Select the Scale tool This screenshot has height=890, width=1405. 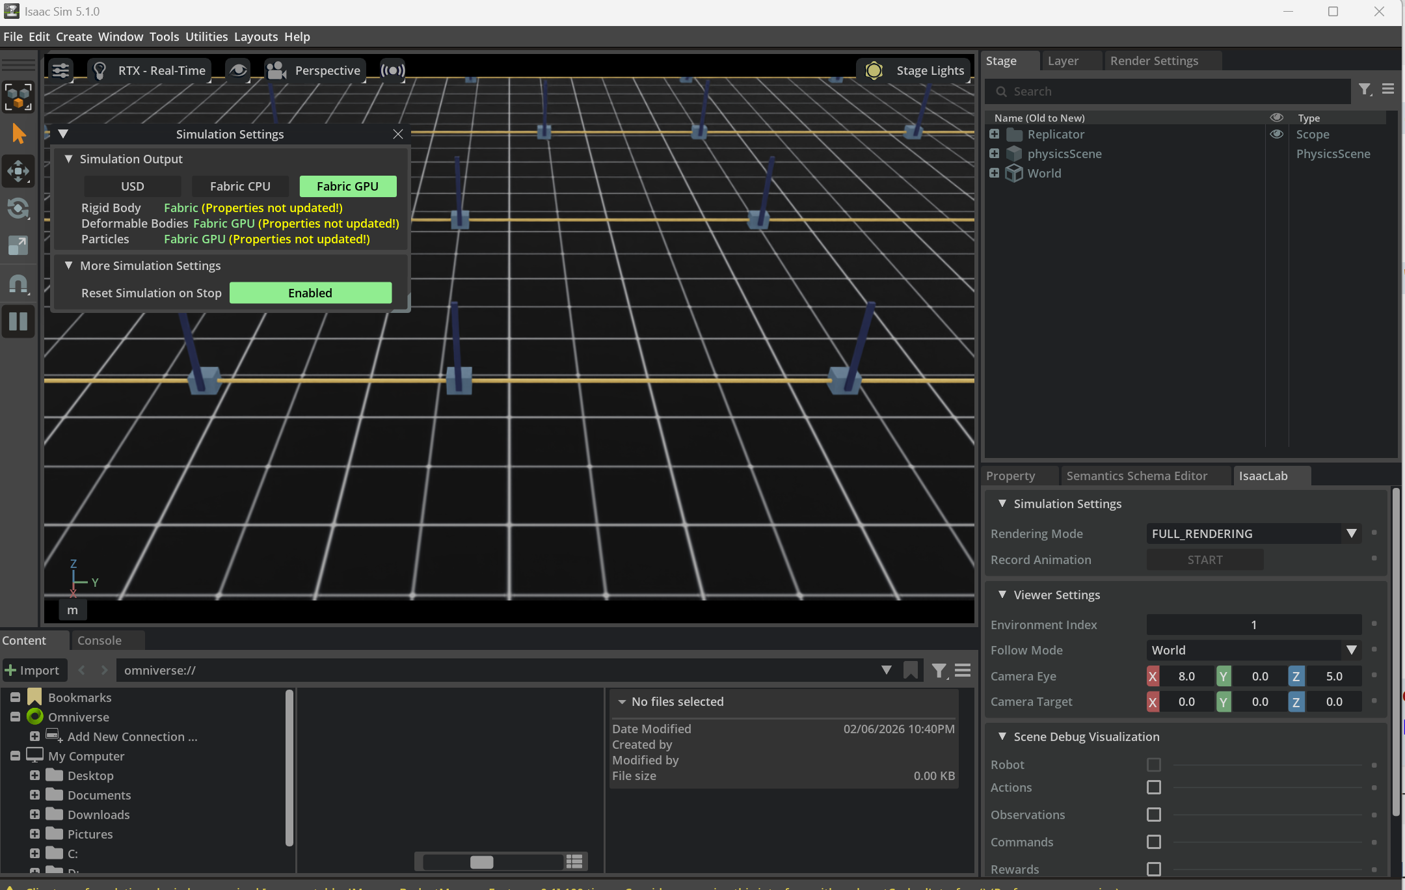tap(18, 246)
